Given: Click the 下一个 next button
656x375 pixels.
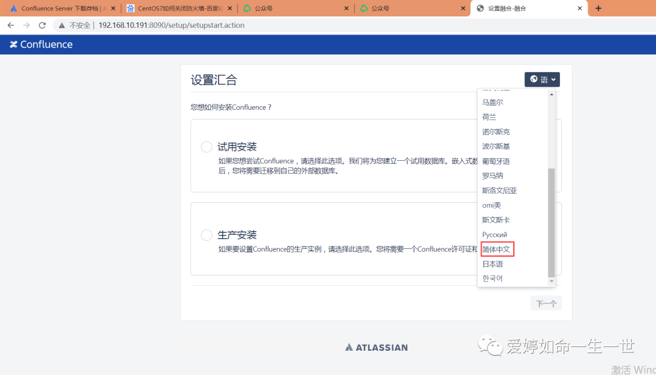Looking at the screenshot, I should click(x=546, y=303).
